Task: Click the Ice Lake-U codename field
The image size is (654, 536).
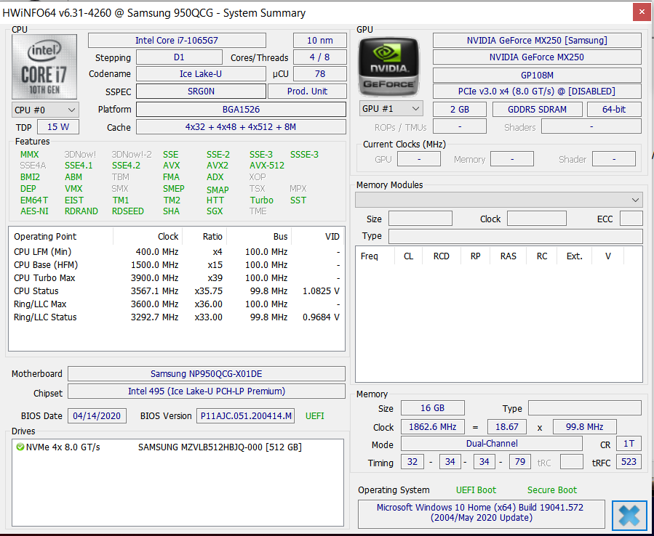Action: 201,73
